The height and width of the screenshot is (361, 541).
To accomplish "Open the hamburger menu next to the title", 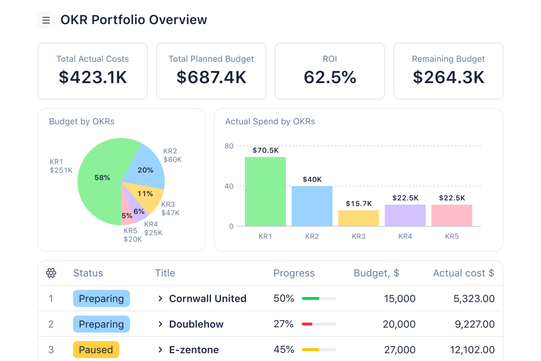I will 46,20.
